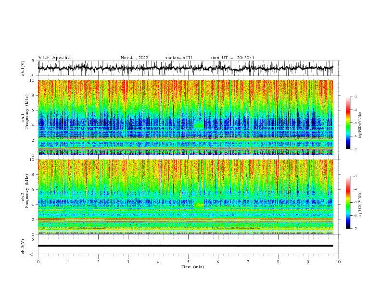Click the ch.1 colorbar "log(PSD)(V²/Hz)" label
The width and height of the screenshot is (381, 294).
click(x=360, y=125)
